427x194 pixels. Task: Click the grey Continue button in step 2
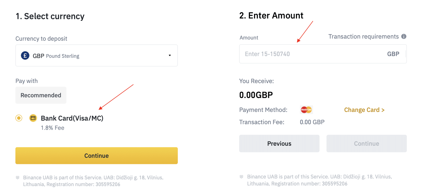coord(366,143)
